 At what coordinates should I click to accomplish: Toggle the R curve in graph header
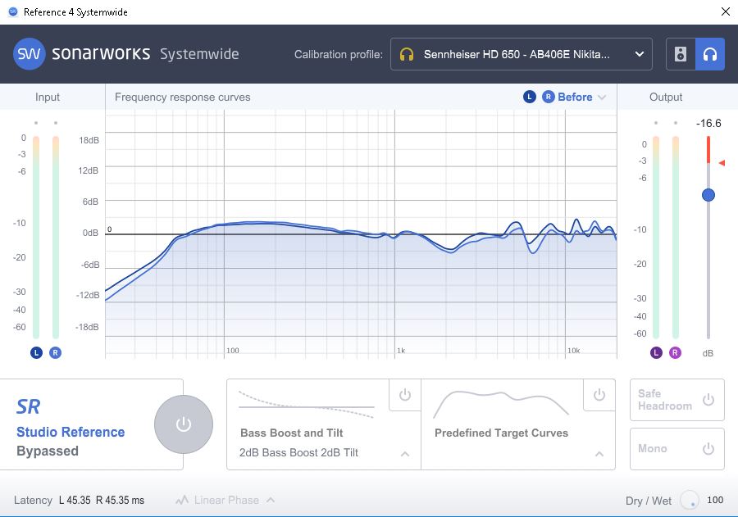pos(549,97)
